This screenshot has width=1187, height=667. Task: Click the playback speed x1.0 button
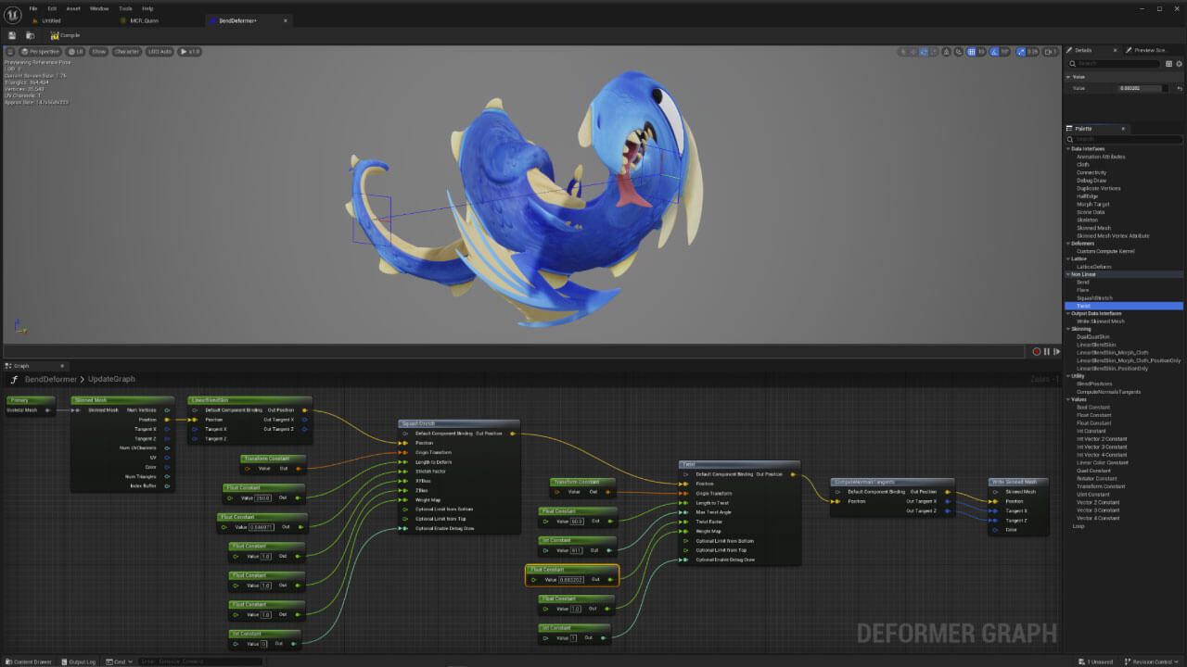coord(190,52)
